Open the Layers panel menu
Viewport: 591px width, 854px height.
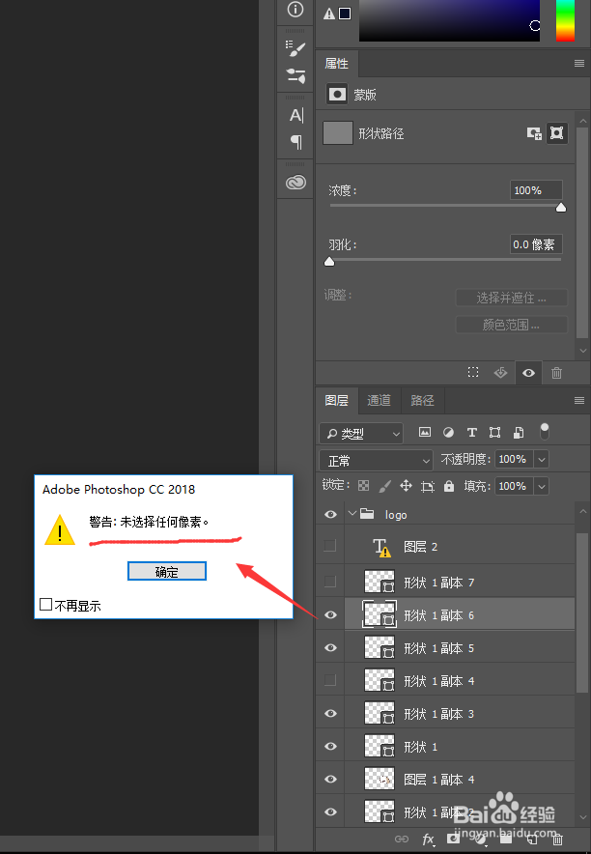(x=579, y=401)
